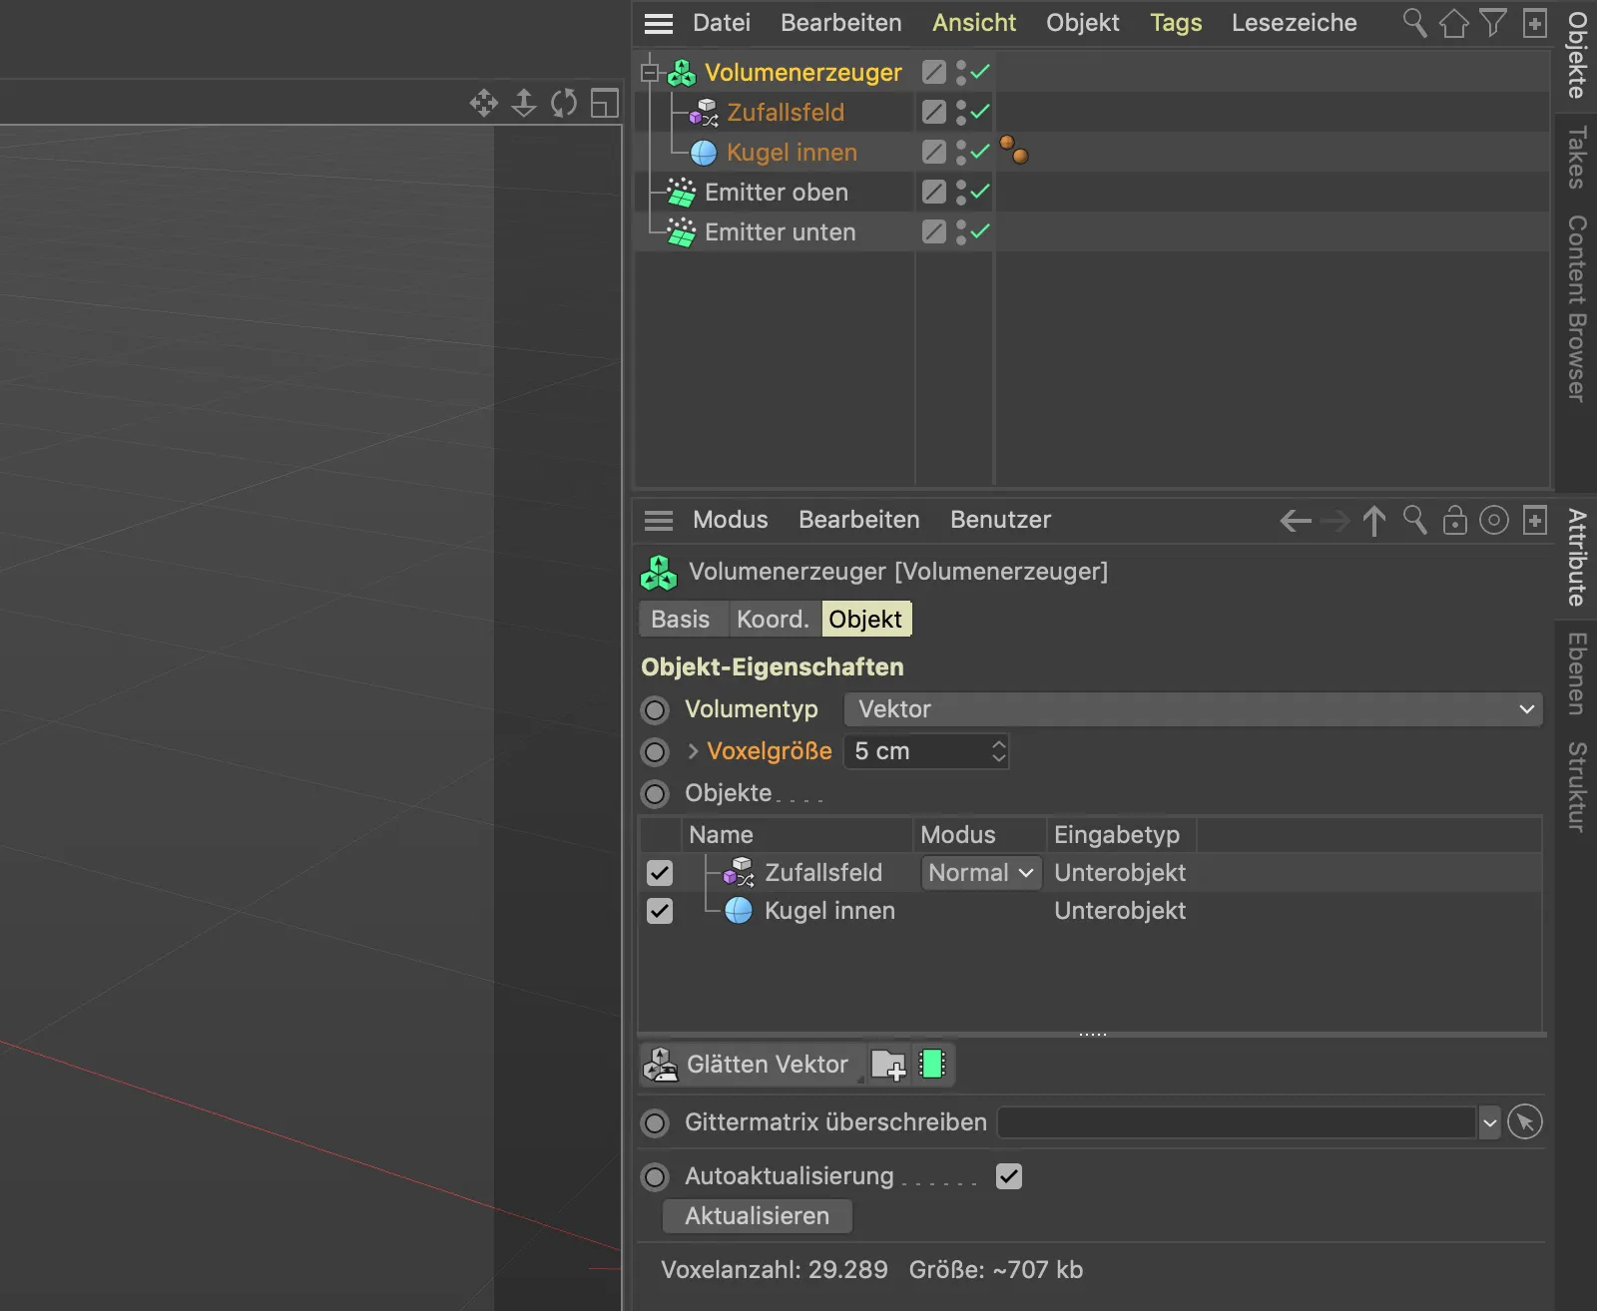Toggle viewport maximize layout icon
Image resolution: width=1597 pixels, height=1311 pixels.
point(605,103)
